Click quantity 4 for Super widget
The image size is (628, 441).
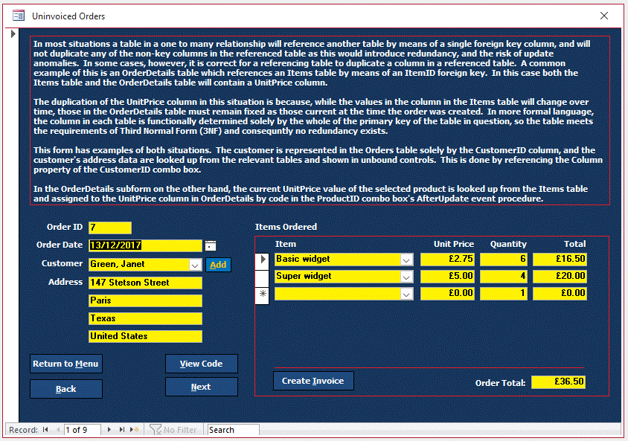point(504,277)
